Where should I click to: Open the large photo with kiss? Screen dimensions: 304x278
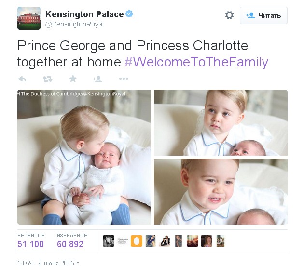[84, 157]
